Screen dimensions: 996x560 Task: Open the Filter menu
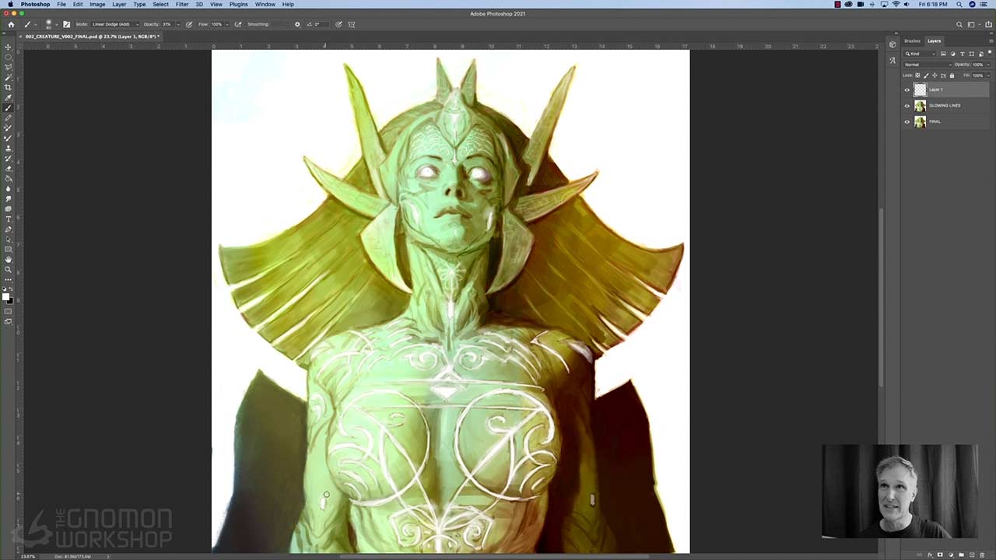181,5
